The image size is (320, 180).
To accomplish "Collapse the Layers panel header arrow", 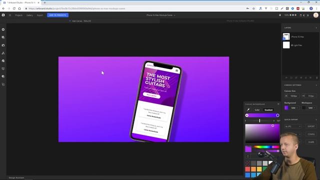I will pyautogui.click(x=316, y=28).
